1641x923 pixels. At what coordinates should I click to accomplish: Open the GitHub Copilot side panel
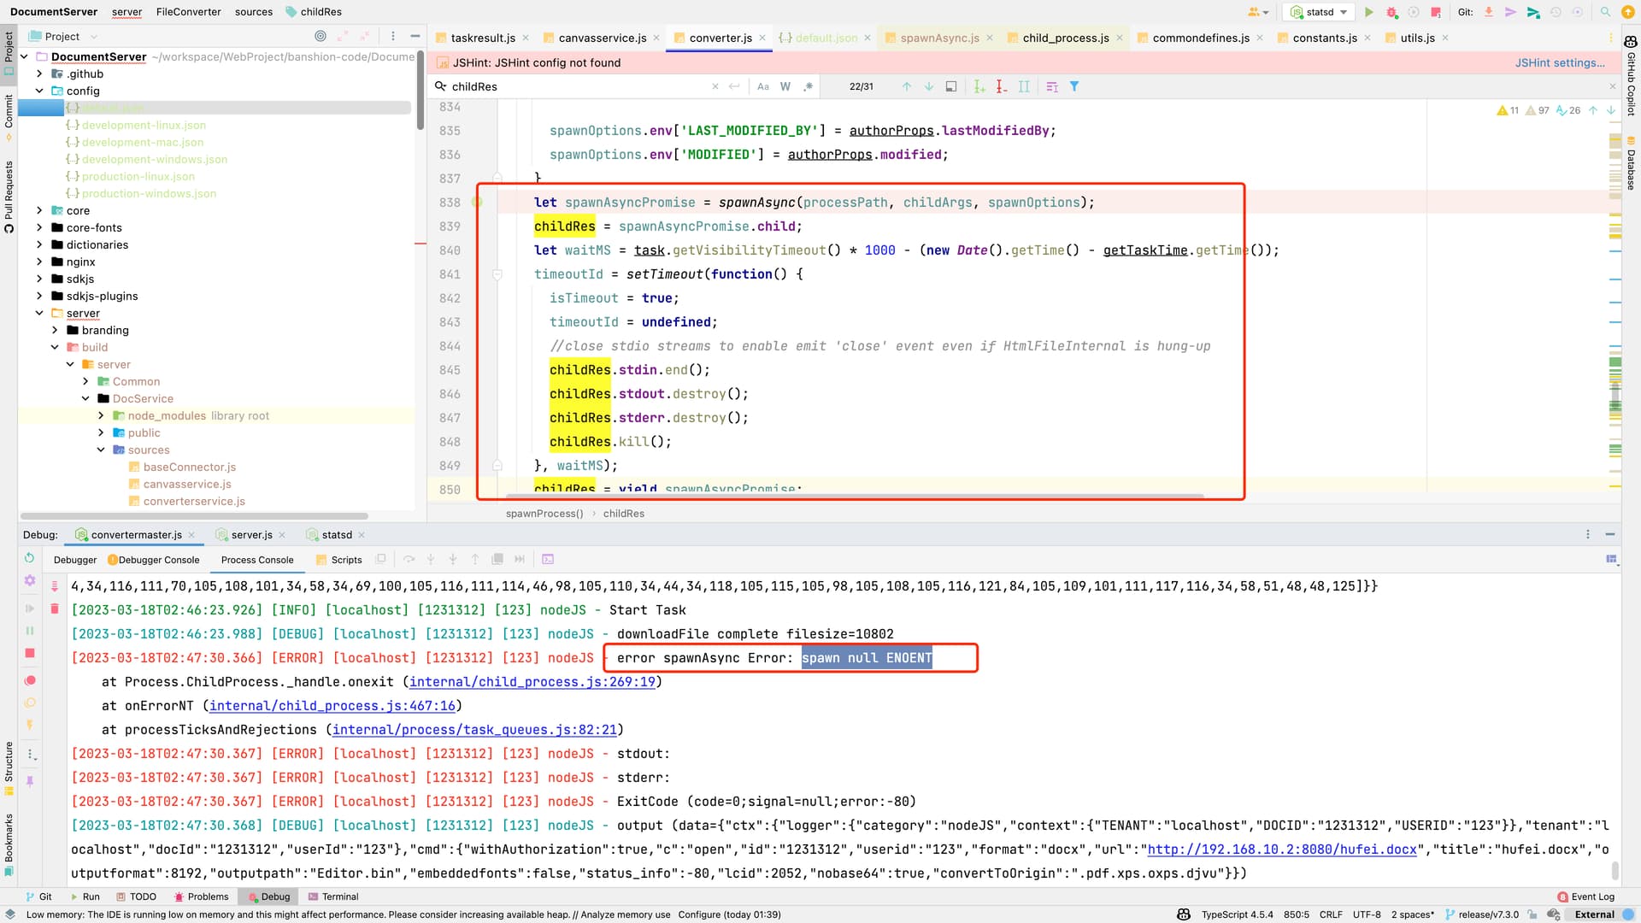[x=1631, y=77]
